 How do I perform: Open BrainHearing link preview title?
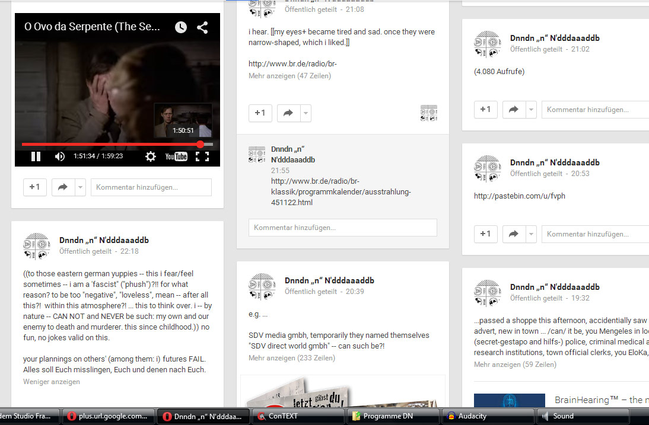(602, 400)
